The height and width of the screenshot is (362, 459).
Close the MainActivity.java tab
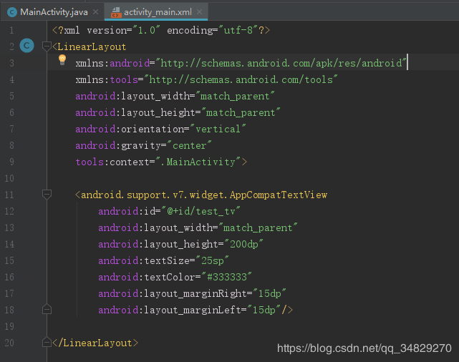tap(95, 12)
